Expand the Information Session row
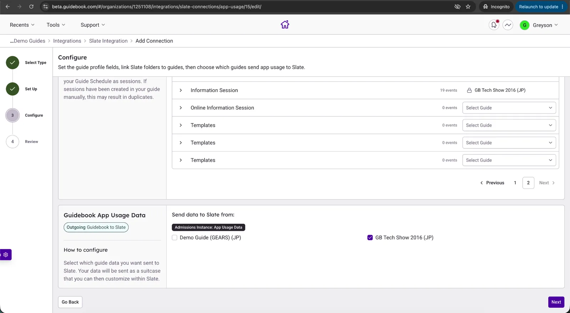Image resolution: width=570 pixels, height=313 pixels. (x=181, y=90)
